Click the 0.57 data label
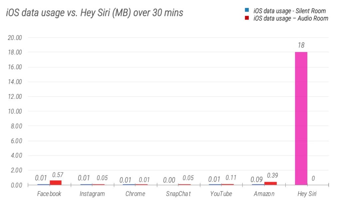This screenshot has width=341, height=208. pos(58,175)
